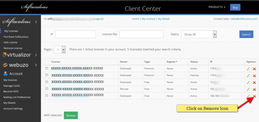Viewport: 259px width, 122px height.
Task: Click the Search button
Action: [x=246, y=34]
